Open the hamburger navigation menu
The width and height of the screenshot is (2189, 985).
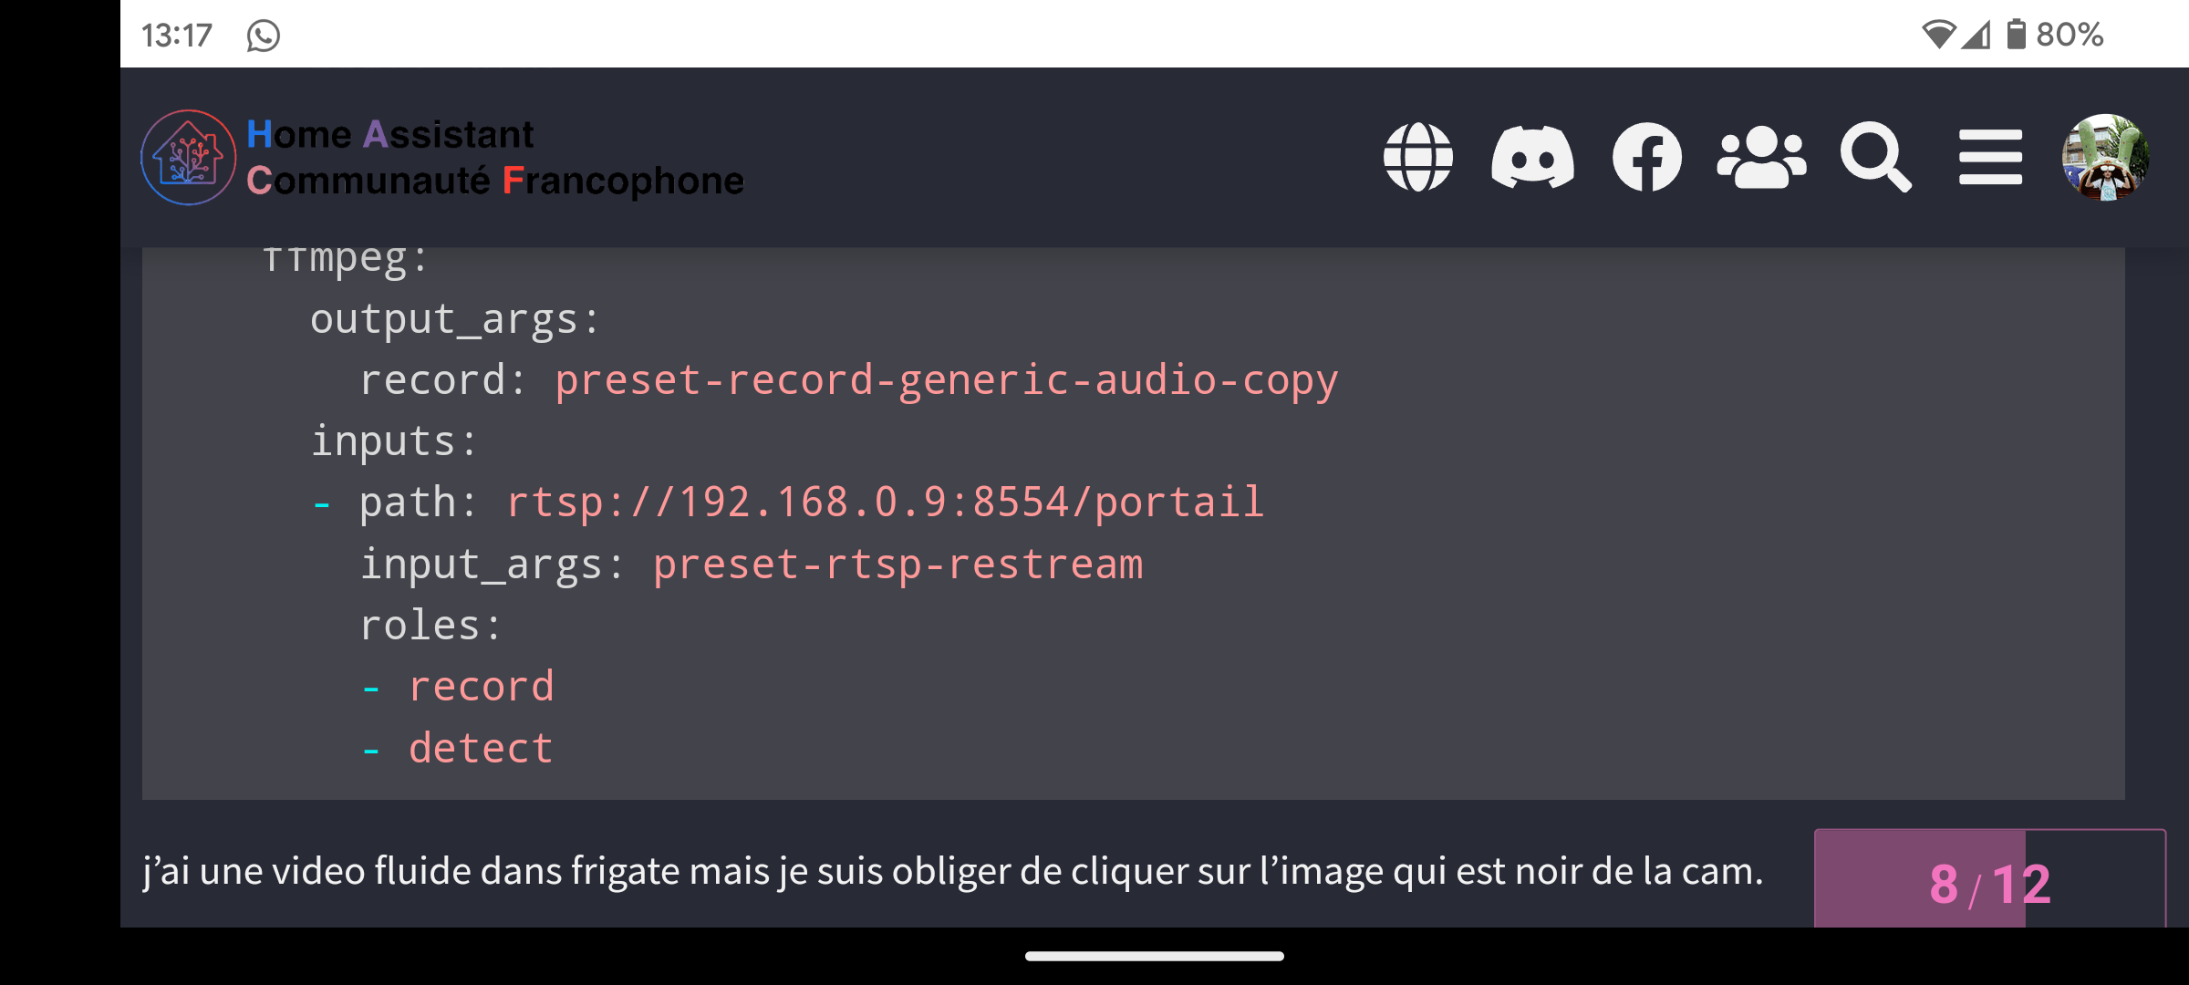[x=1990, y=157]
